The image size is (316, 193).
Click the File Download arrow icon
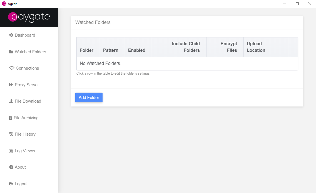coord(11,101)
